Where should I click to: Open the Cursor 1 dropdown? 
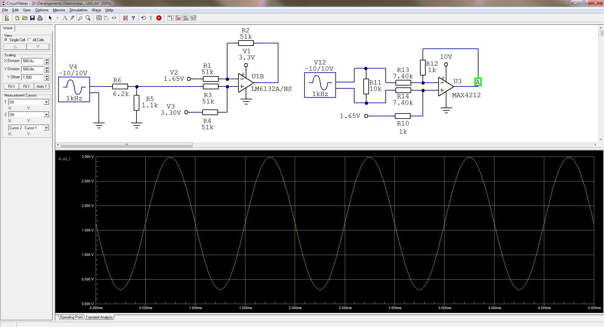46,102
